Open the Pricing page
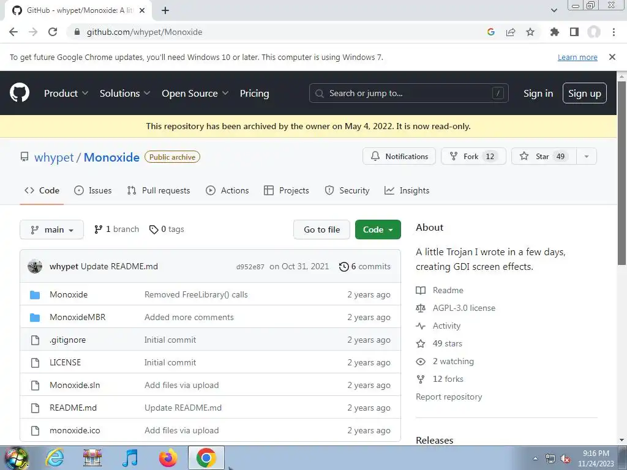Viewport: 627px width, 470px height. 254,93
